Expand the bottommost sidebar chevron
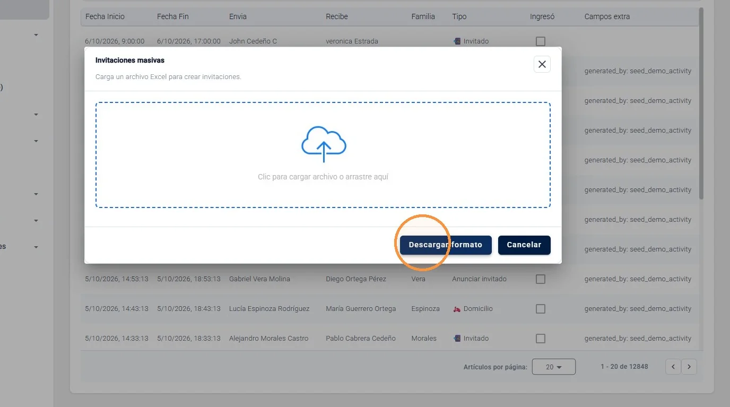This screenshot has width=730, height=407. (x=36, y=247)
